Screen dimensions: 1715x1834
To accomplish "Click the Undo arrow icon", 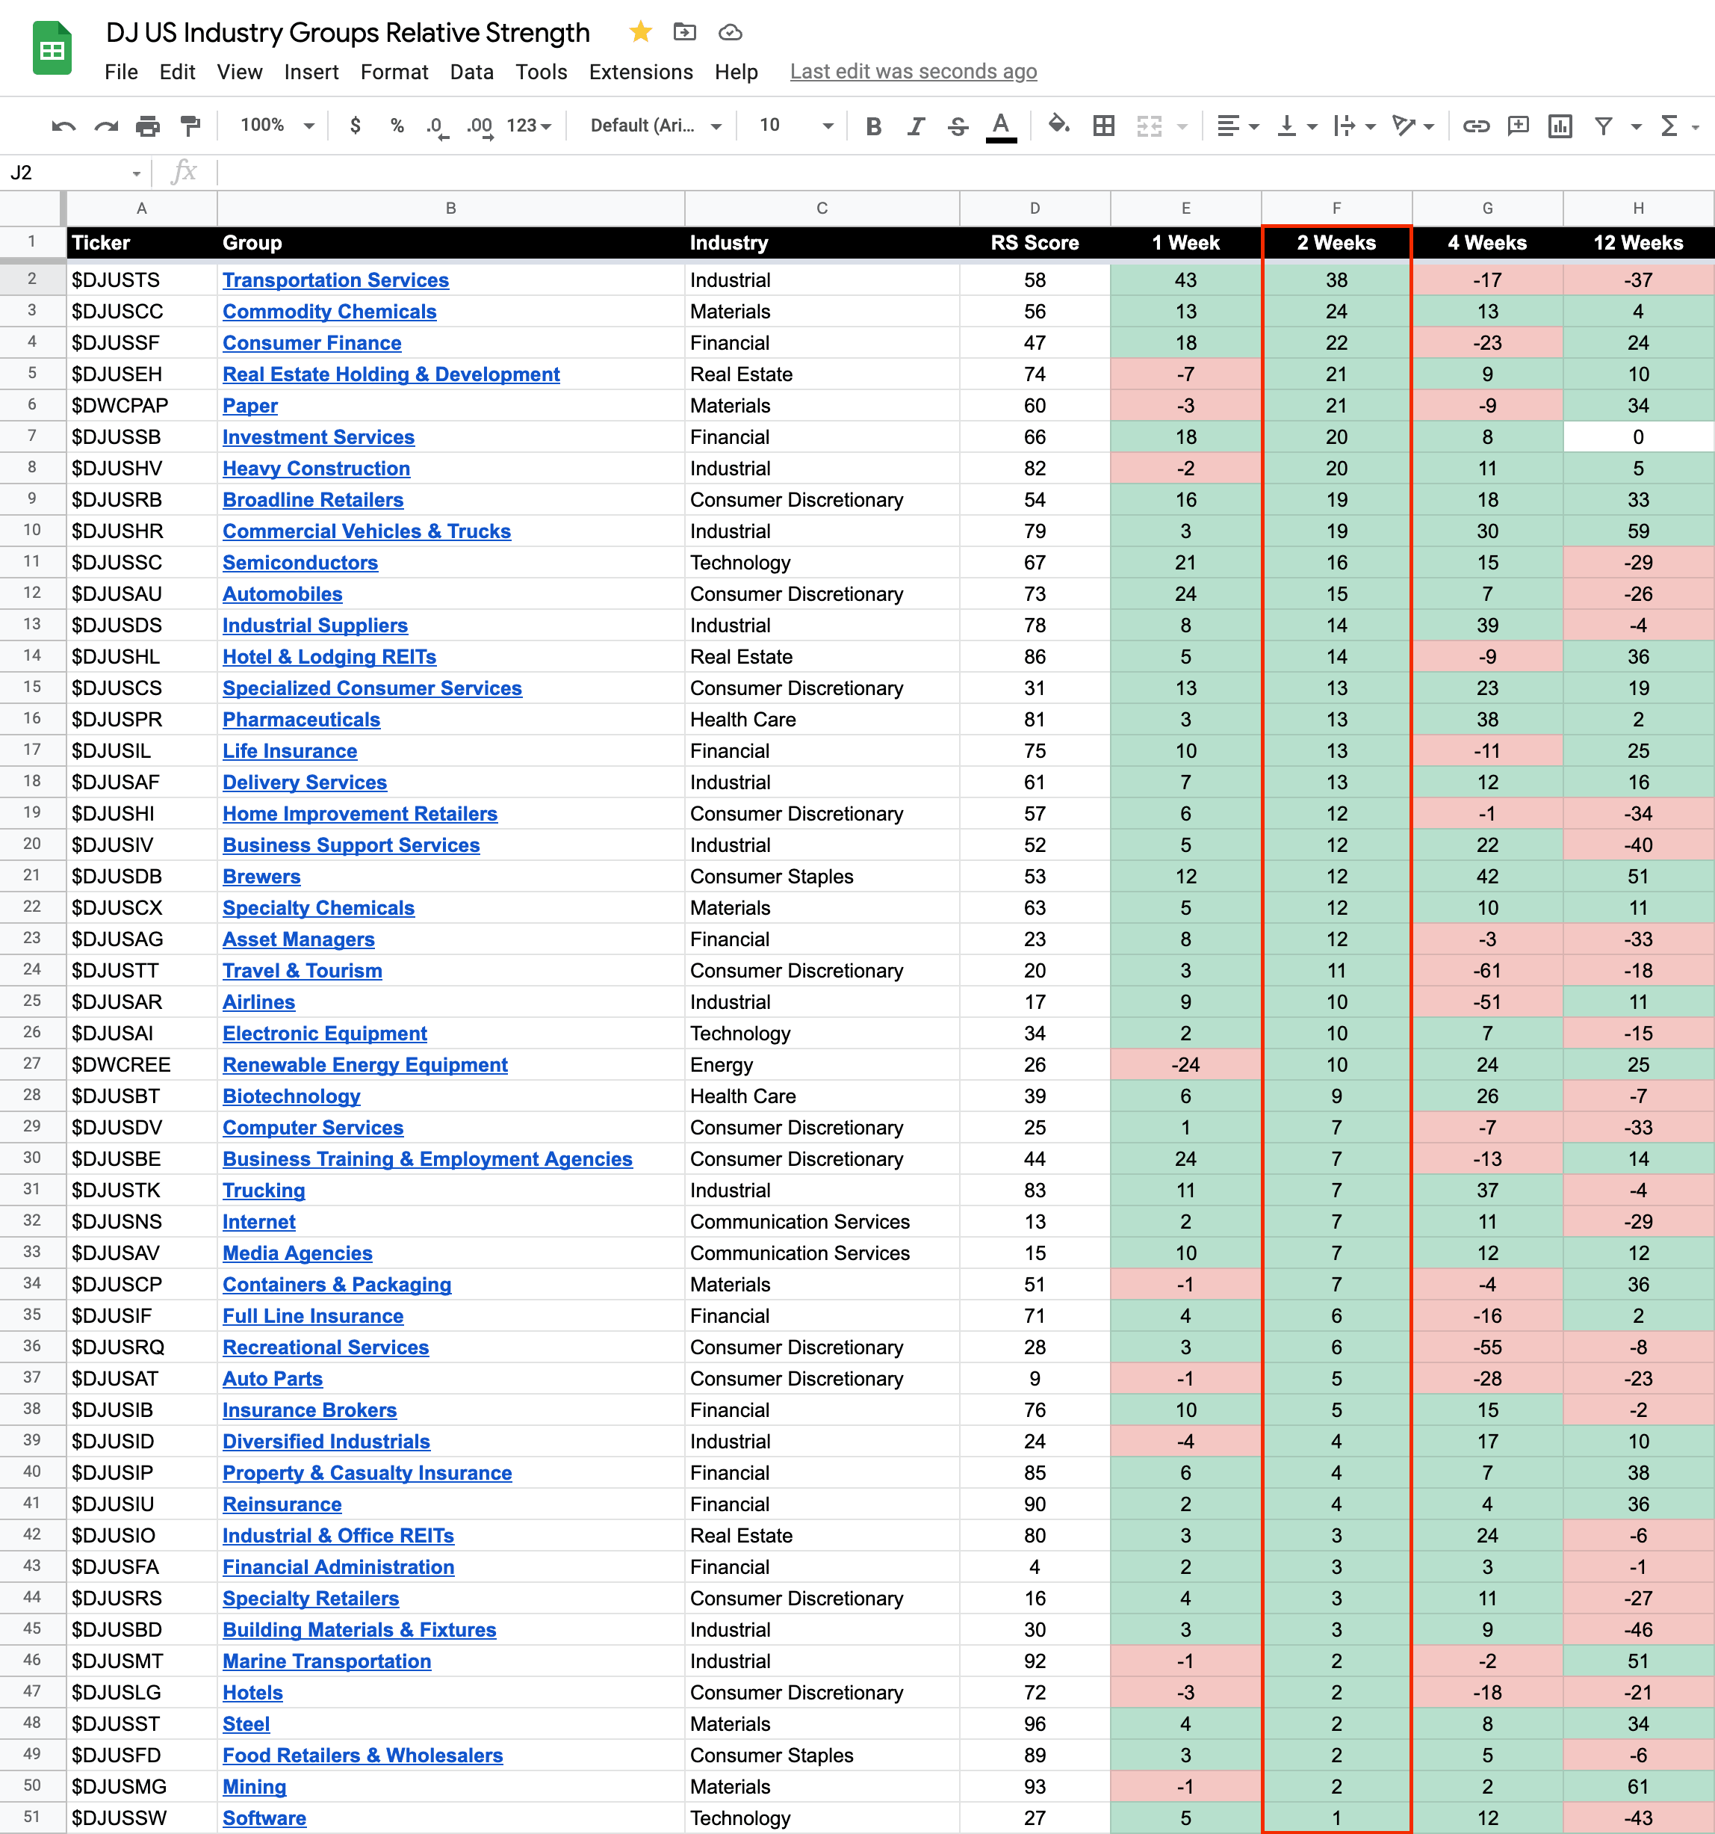I will pyautogui.click(x=63, y=126).
